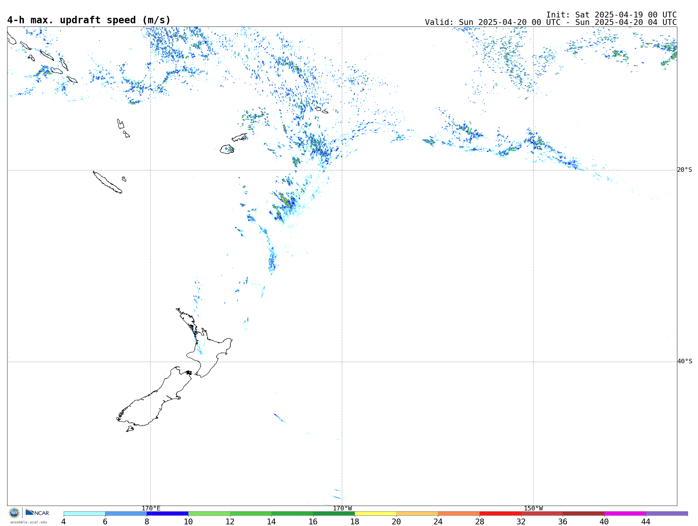
Task: Click the colorbar tick label 28
Action: click(480, 521)
